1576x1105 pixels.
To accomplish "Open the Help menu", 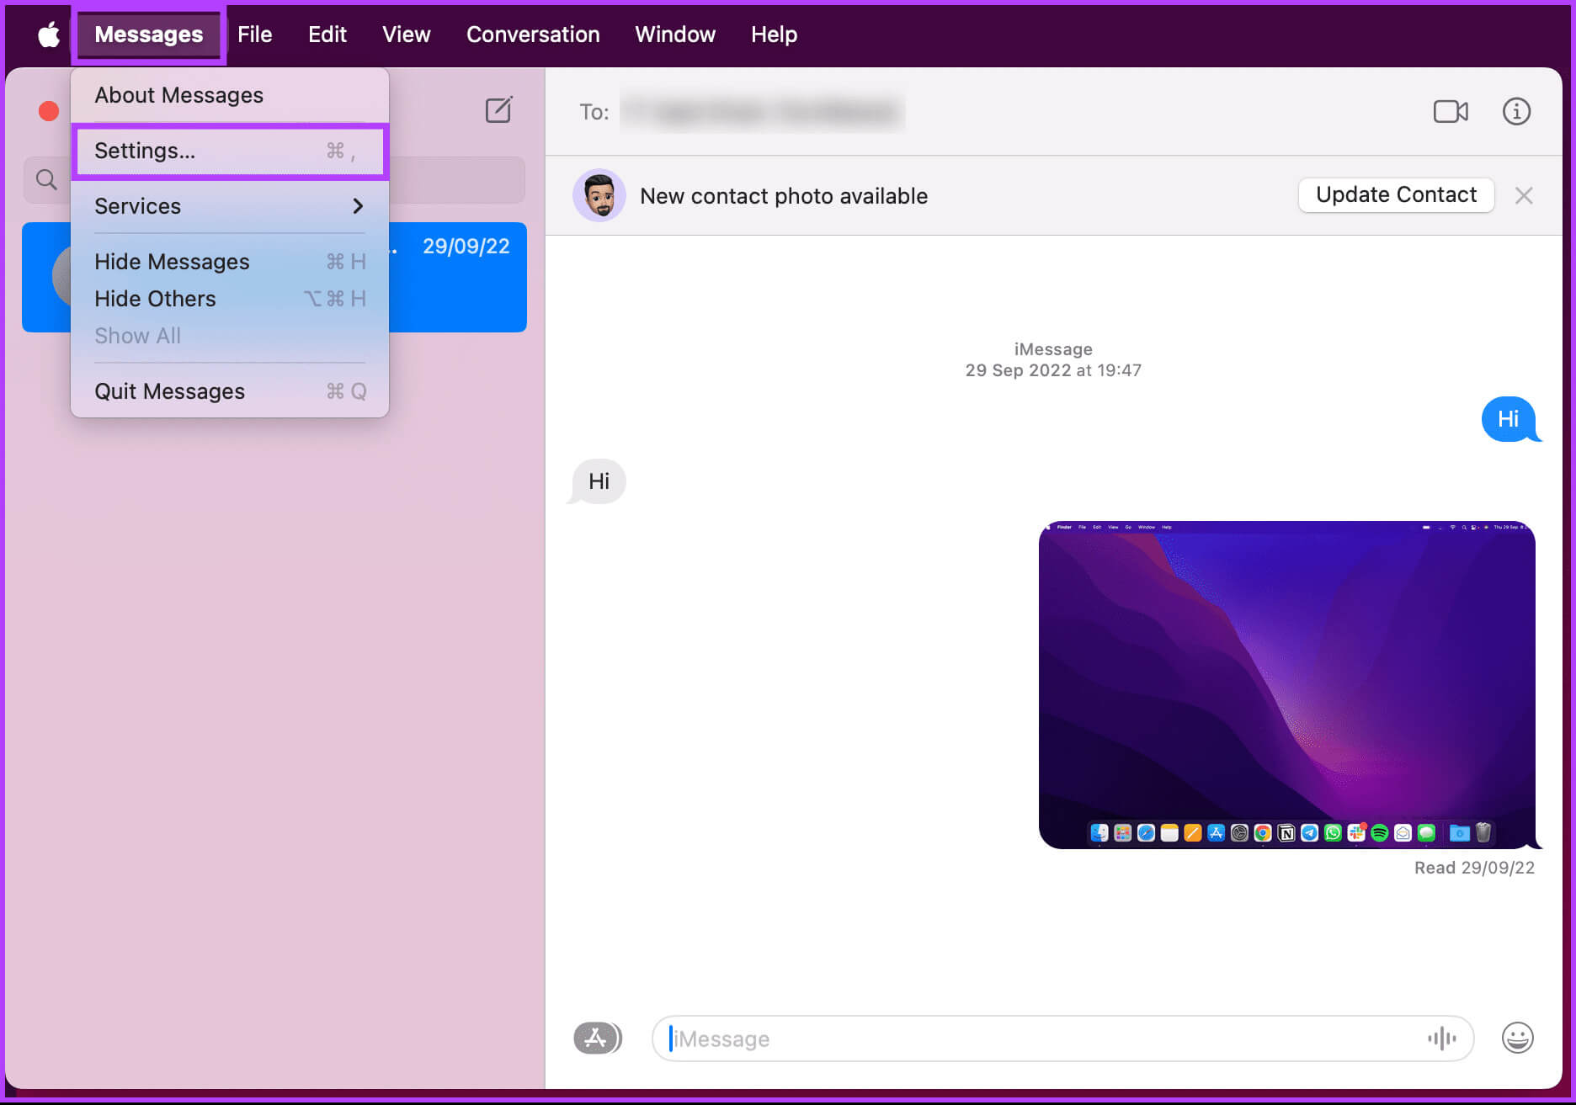I will 774,35.
